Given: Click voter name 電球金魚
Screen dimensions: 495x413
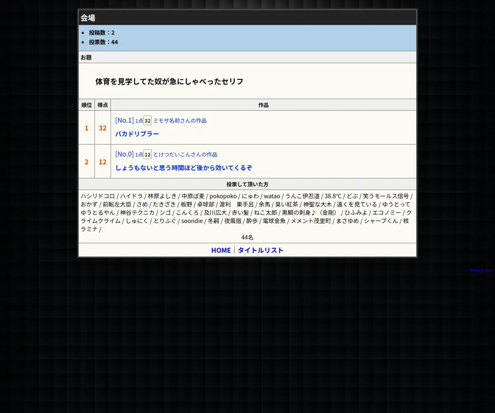Looking at the screenshot, I should (274, 221).
